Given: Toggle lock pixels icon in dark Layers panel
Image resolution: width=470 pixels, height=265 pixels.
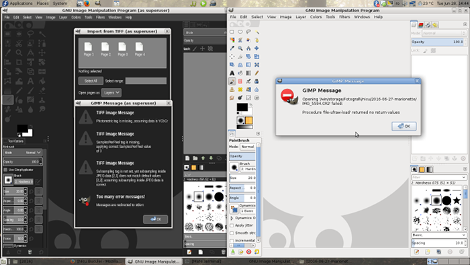Looking at the screenshot, I should tap(195, 48).
